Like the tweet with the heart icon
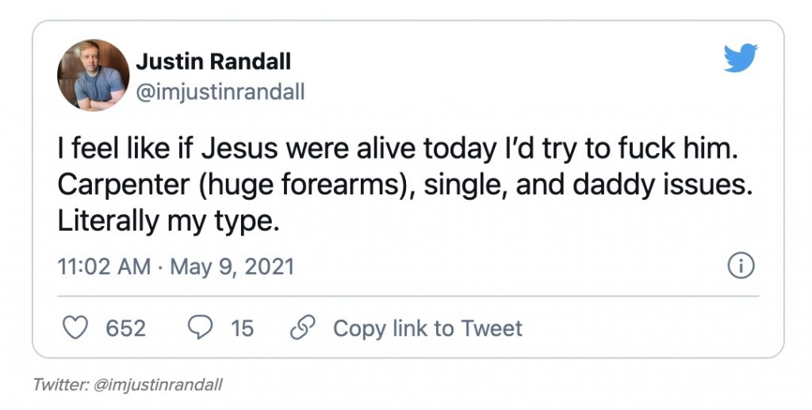Screen dimensions: 812x410 (75, 328)
